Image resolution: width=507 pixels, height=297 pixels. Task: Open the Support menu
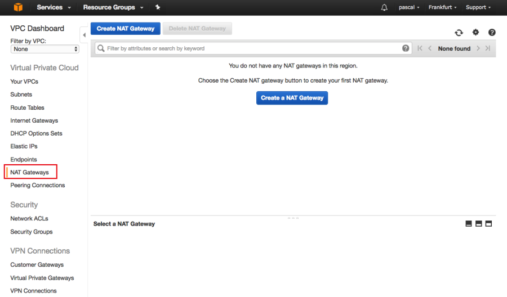478,7
